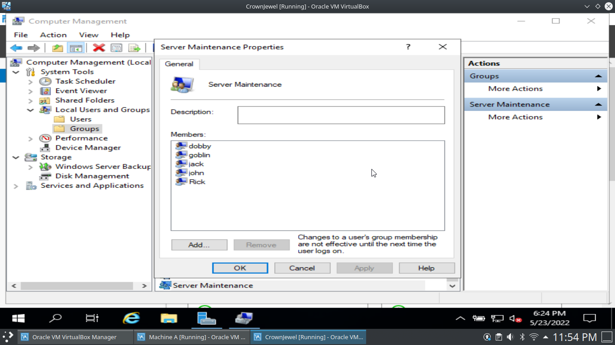Click the Up One Level folder icon
Viewport: 615px width, 345px height.
pos(57,48)
